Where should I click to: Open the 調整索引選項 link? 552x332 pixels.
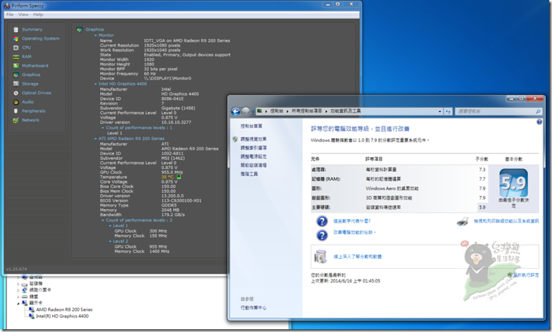tap(253, 148)
